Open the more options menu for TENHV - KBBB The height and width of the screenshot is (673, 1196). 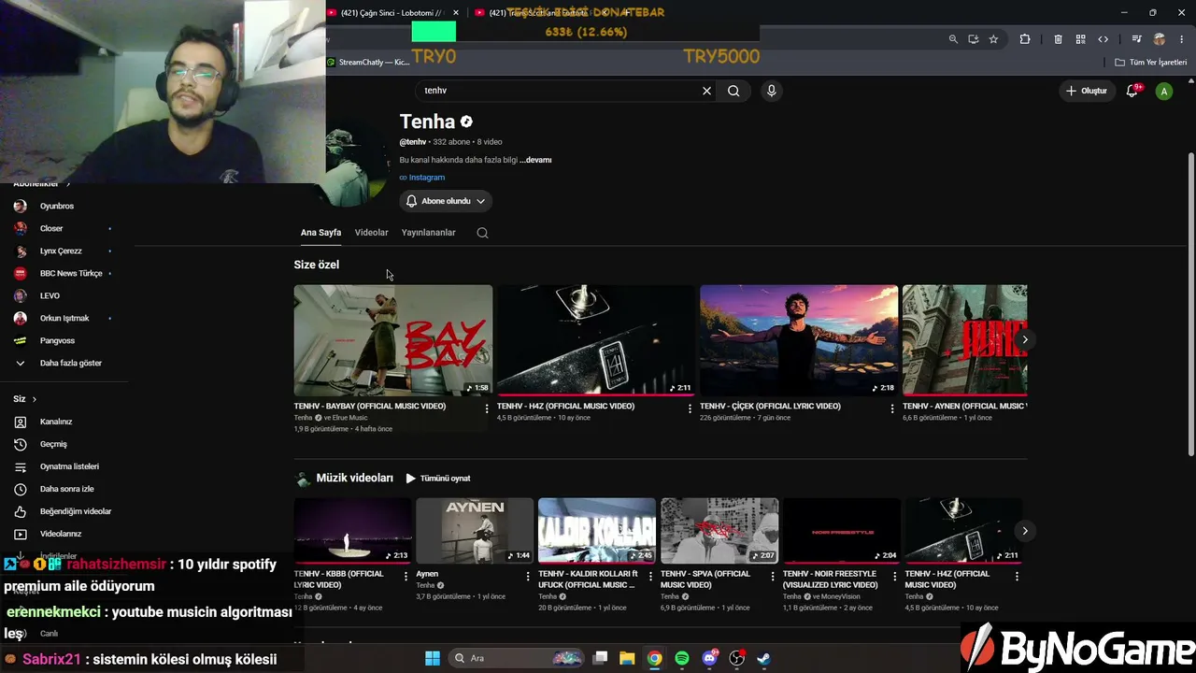(406, 576)
